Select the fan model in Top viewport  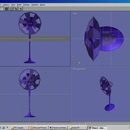point(104,39)
